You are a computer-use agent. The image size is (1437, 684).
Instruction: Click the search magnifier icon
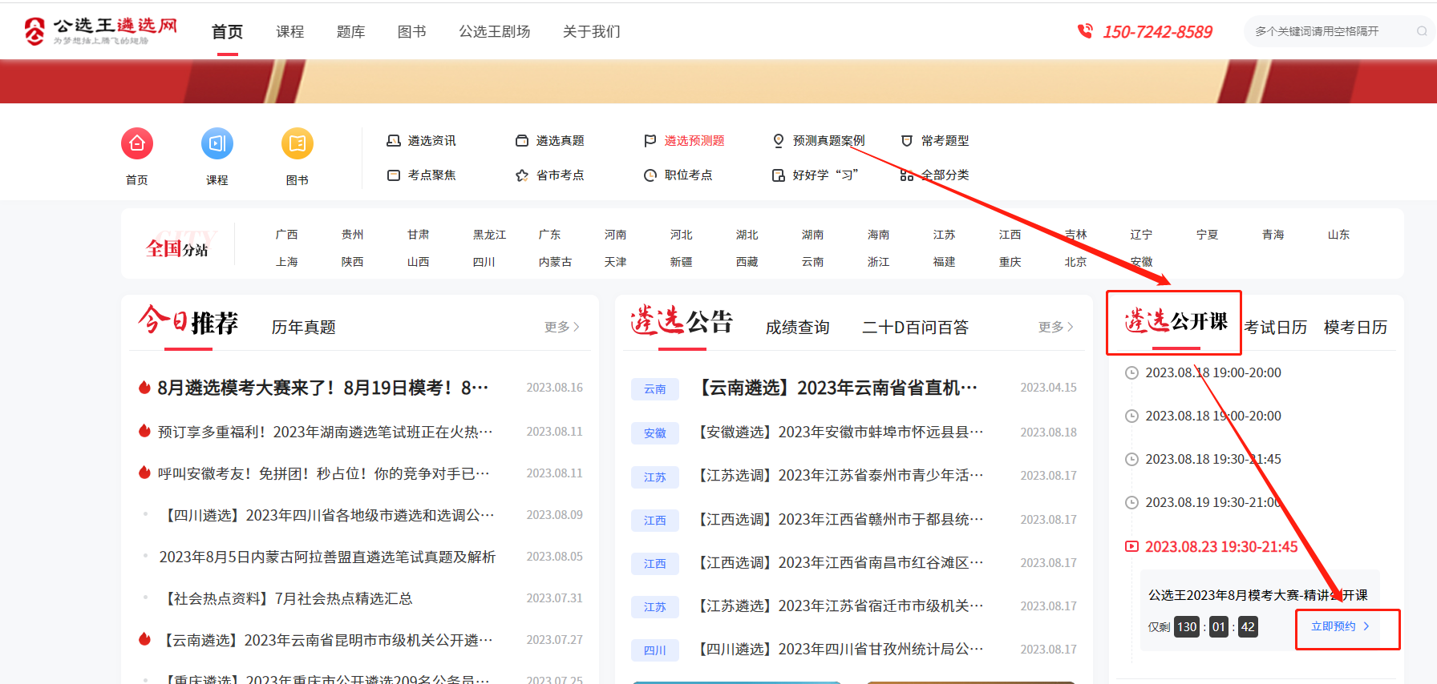[1421, 31]
